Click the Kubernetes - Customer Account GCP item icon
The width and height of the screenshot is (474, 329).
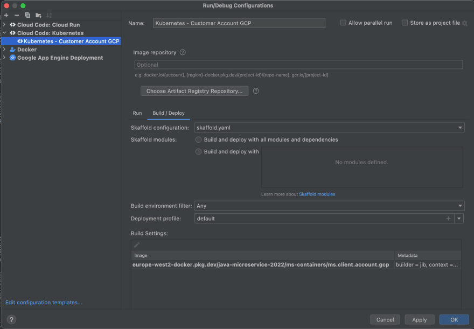click(20, 41)
